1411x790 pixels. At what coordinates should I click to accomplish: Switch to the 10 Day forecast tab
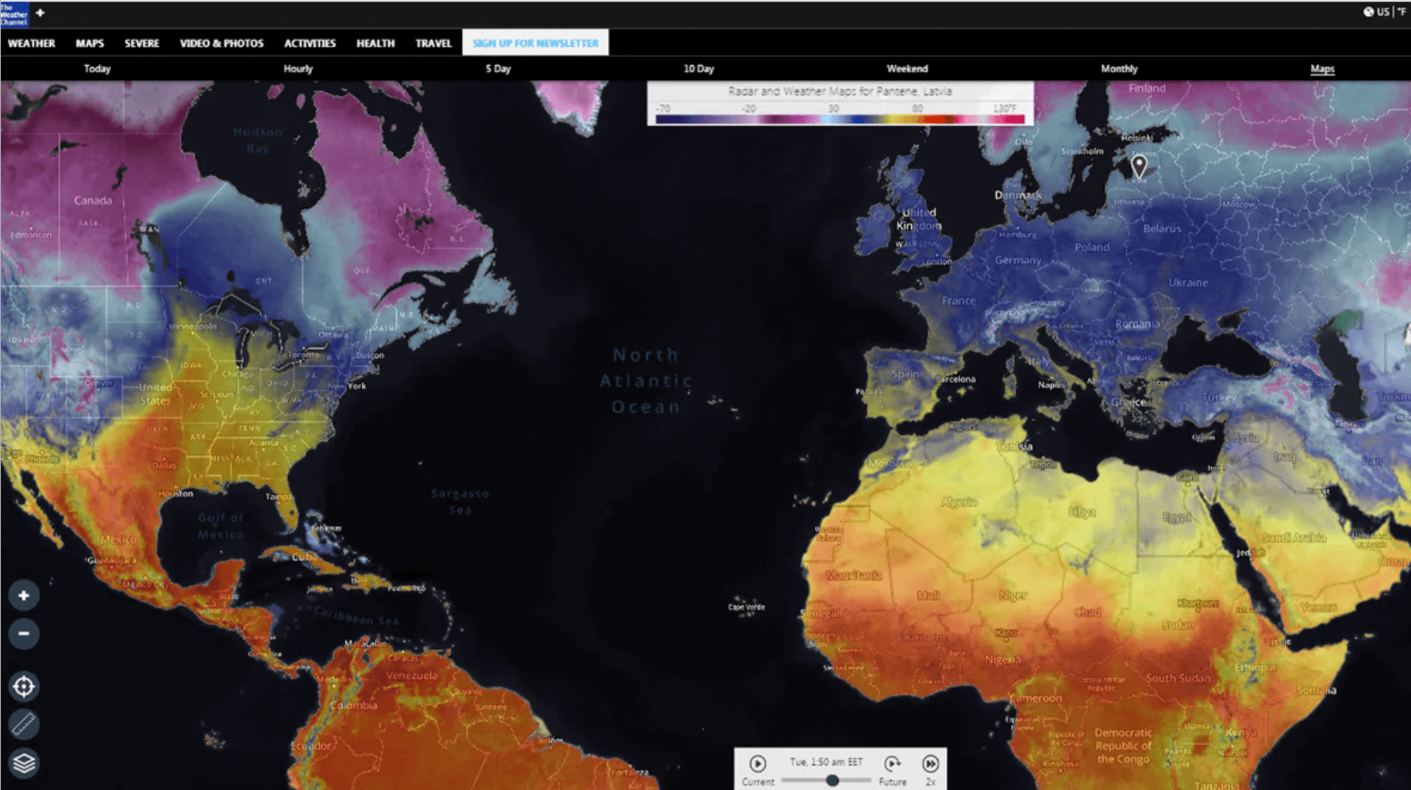pyautogui.click(x=699, y=69)
